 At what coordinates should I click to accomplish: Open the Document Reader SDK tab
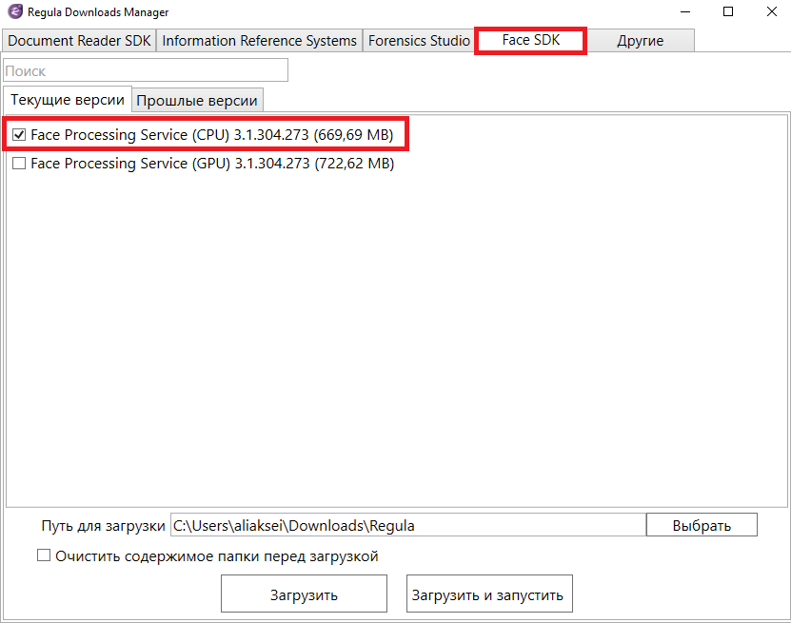pyautogui.click(x=79, y=40)
